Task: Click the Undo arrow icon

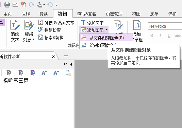Action: pyautogui.click(x=50, y=5)
